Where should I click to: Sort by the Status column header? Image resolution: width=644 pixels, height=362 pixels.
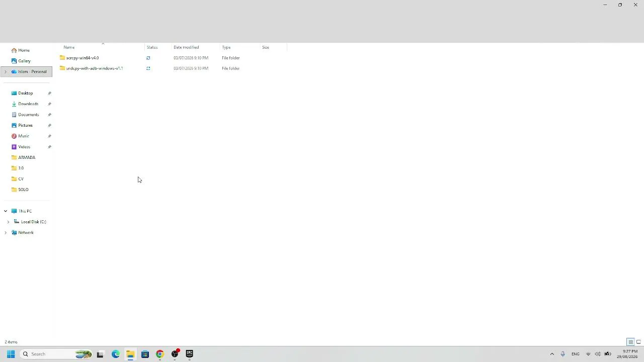[152, 47]
